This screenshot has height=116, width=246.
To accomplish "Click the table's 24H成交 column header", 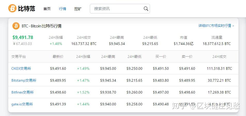I will pyautogui.click(x=219, y=57).
